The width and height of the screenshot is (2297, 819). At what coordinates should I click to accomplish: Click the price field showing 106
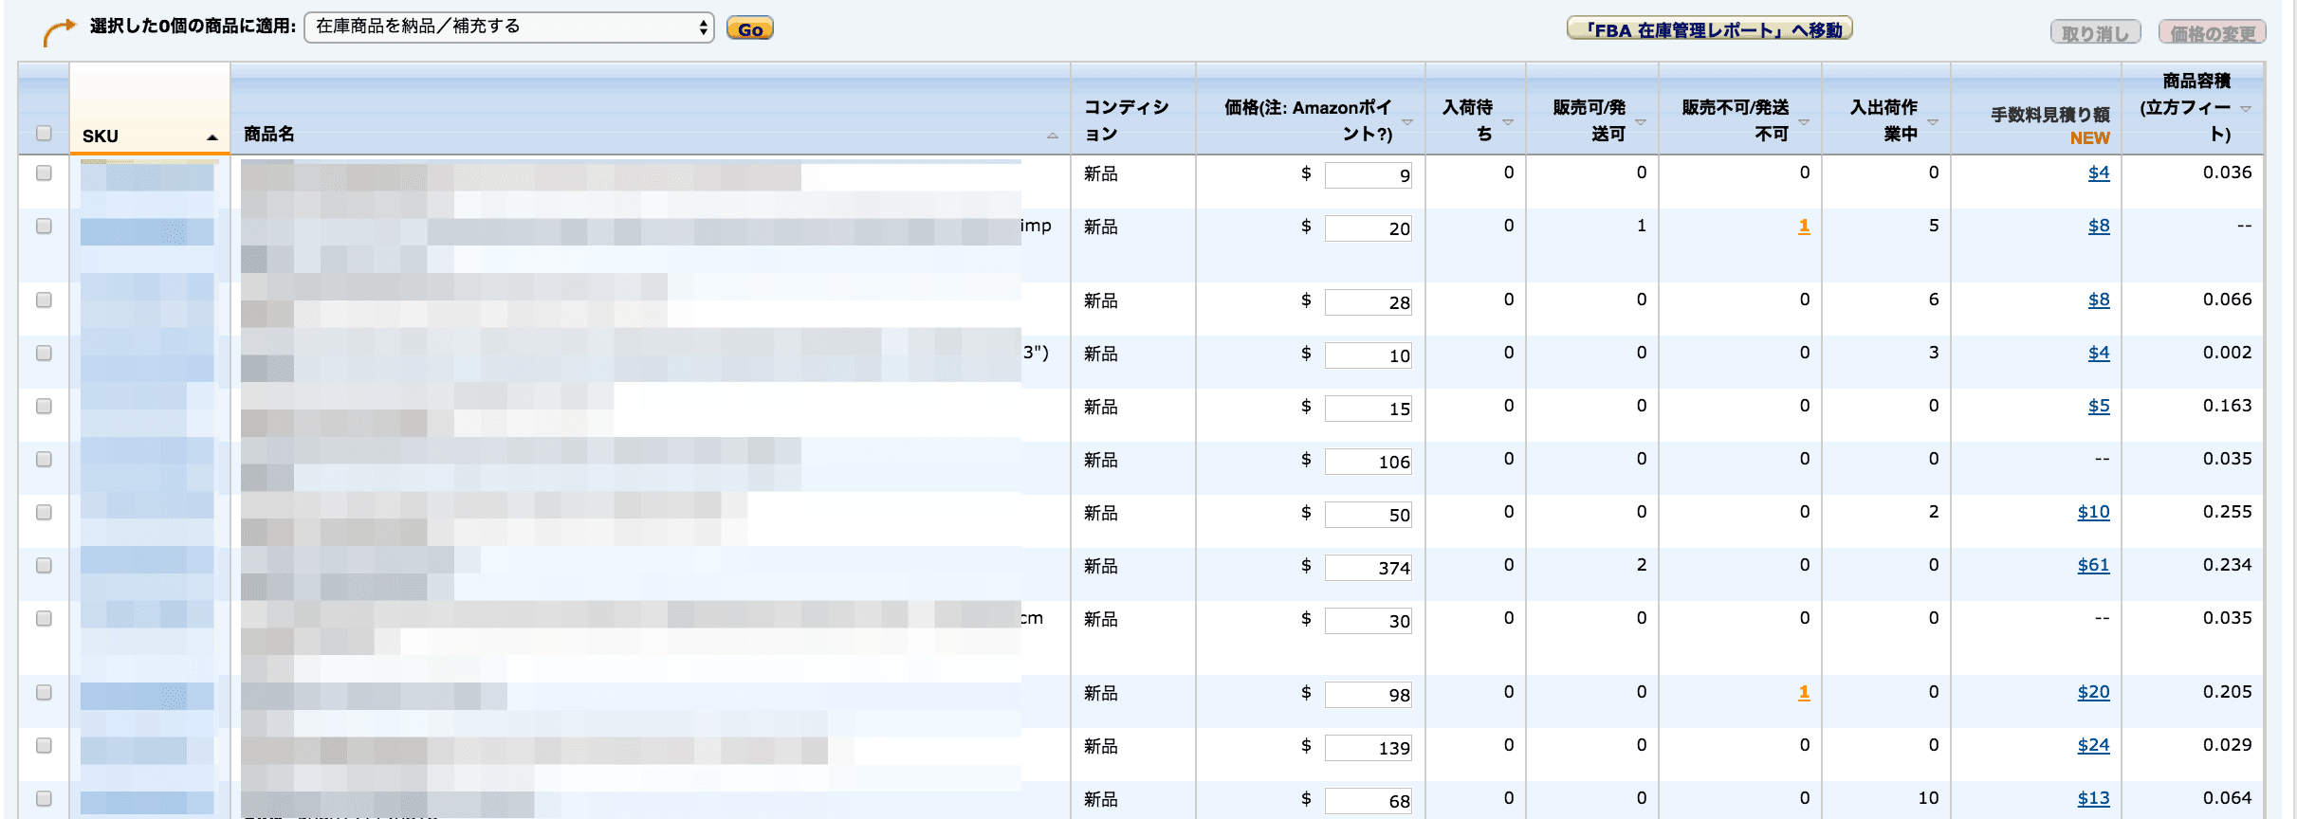(1368, 462)
